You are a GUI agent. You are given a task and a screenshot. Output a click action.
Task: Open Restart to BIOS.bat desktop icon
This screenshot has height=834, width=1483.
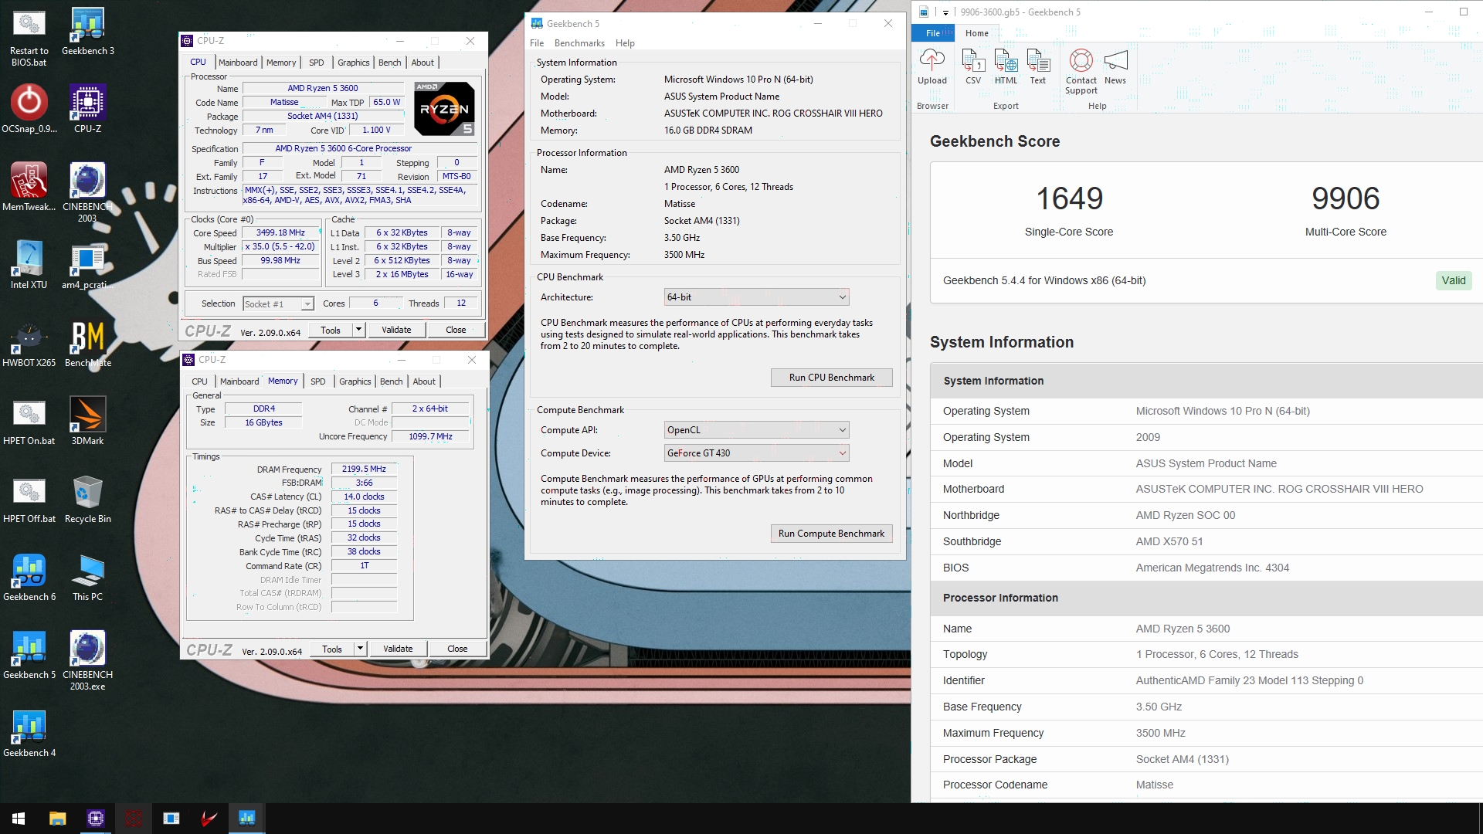coord(29,39)
